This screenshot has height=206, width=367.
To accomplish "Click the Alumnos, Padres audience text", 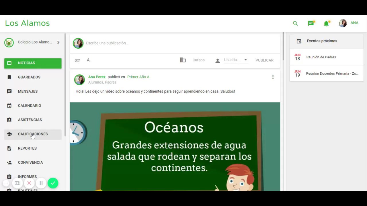I will [x=102, y=82].
